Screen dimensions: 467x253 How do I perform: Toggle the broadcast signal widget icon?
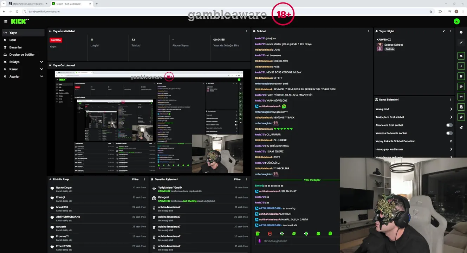click(x=461, y=97)
